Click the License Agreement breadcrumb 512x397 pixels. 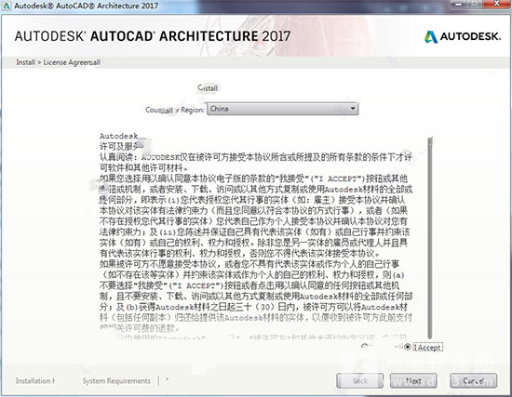pyautogui.click(x=72, y=62)
